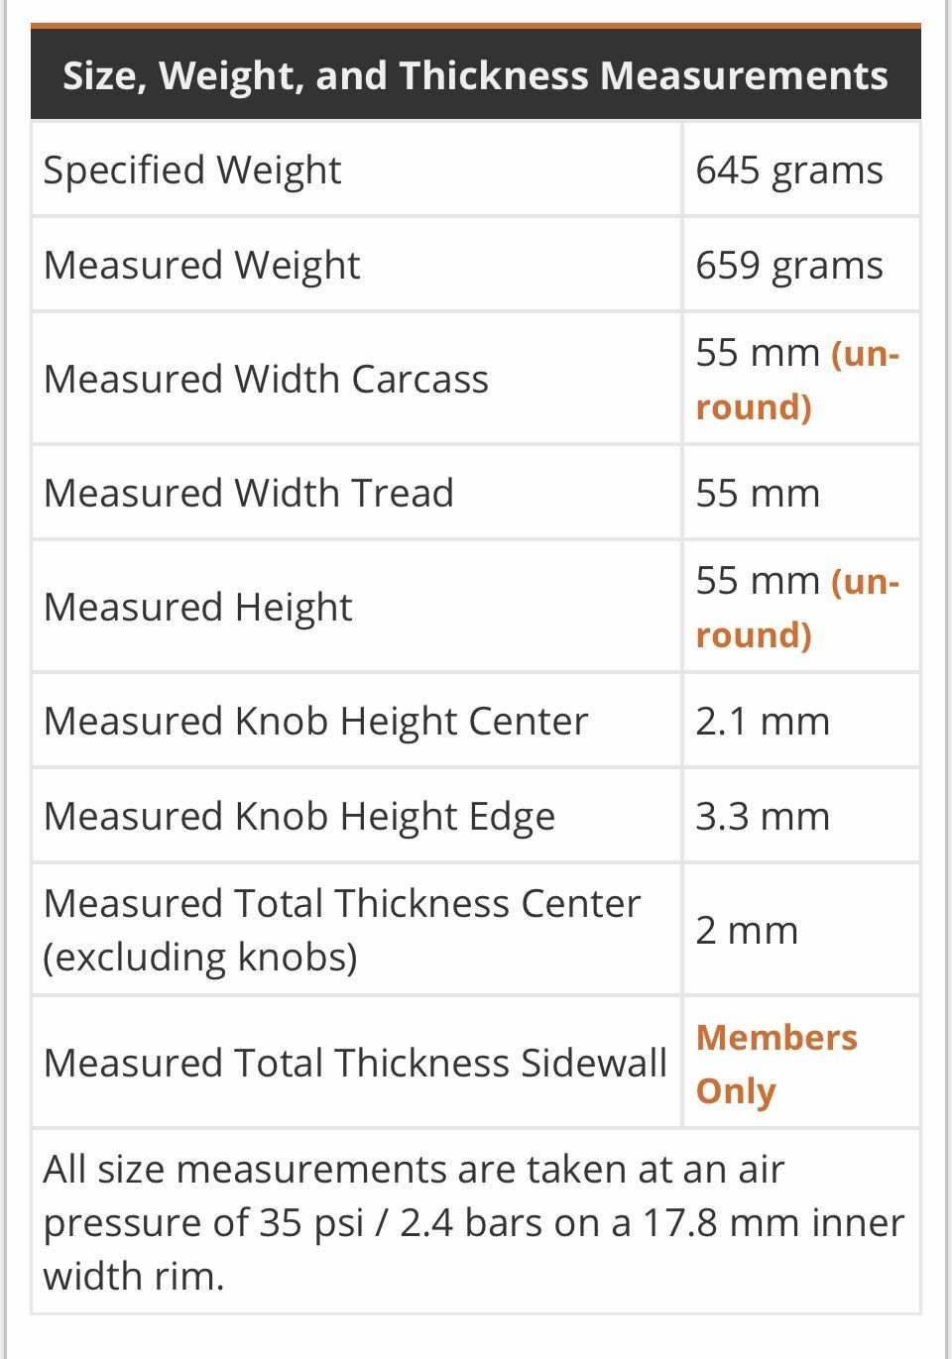Click the Measured Width Tread label

click(x=248, y=493)
